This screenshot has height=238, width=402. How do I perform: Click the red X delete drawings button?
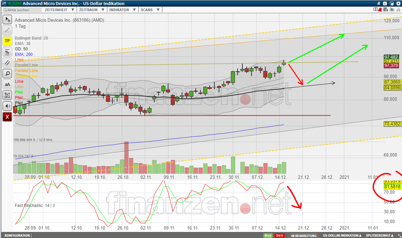click(7, 117)
